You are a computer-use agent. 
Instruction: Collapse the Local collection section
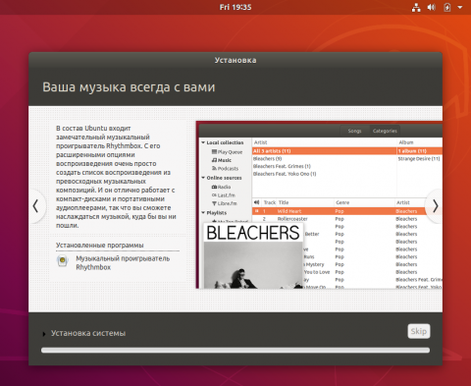pos(203,142)
